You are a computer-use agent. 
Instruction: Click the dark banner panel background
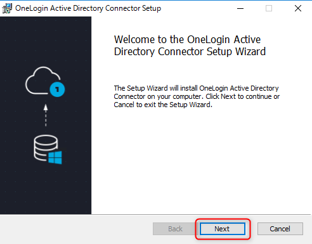(x=46, y=190)
